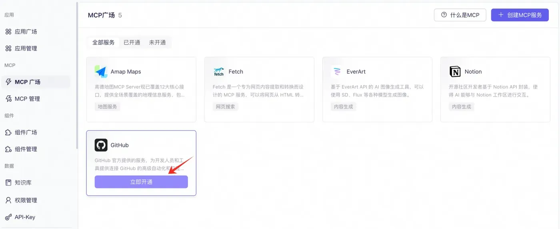Image resolution: width=560 pixels, height=229 pixels.
Task: Open the Amap Maps service card title
Action: [126, 72]
